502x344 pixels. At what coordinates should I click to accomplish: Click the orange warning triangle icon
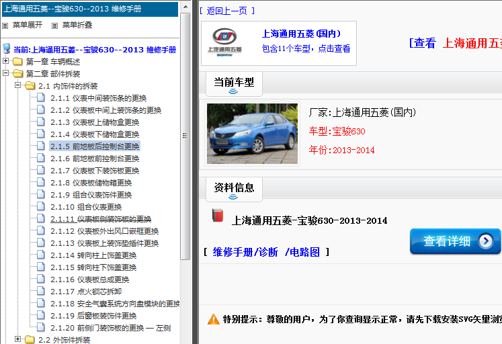[214, 319]
